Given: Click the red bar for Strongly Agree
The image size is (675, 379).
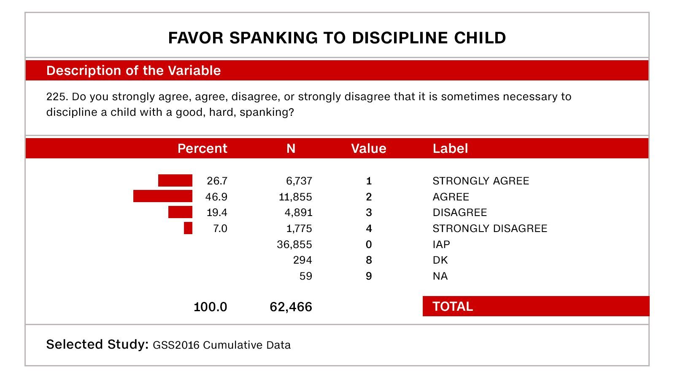Looking at the screenshot, I should point(175,181).
